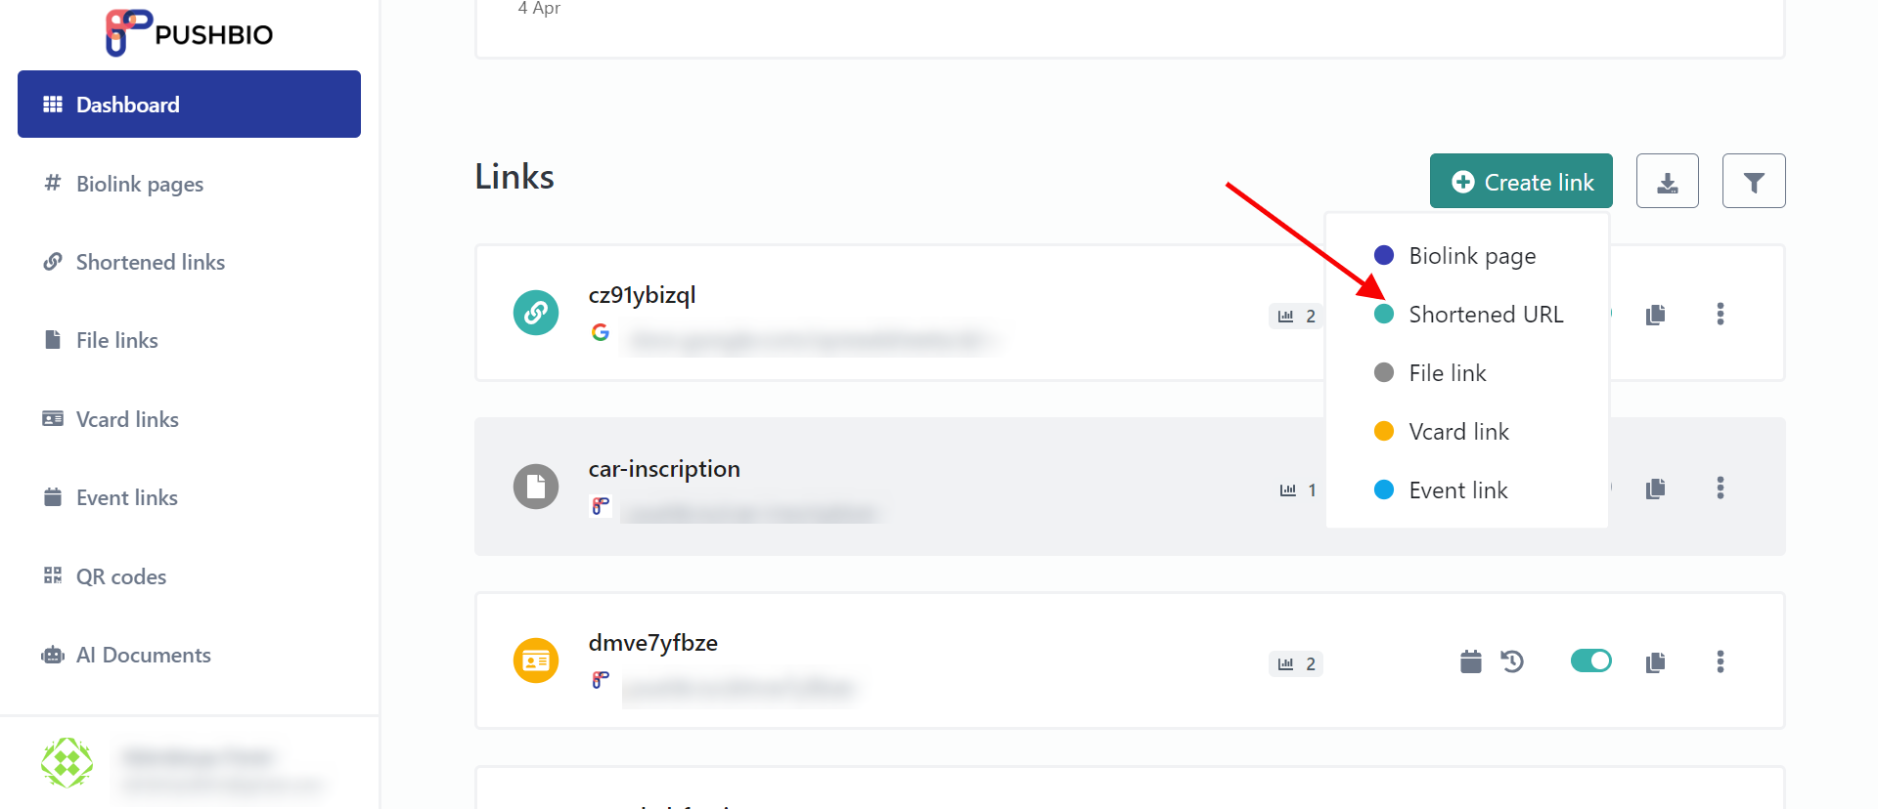
Task: Click the calendar schedule icon for dmve7yfbze
Action: point(1471,661)
